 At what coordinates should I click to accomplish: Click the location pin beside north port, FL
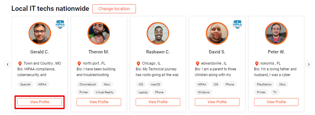[79, 64]
